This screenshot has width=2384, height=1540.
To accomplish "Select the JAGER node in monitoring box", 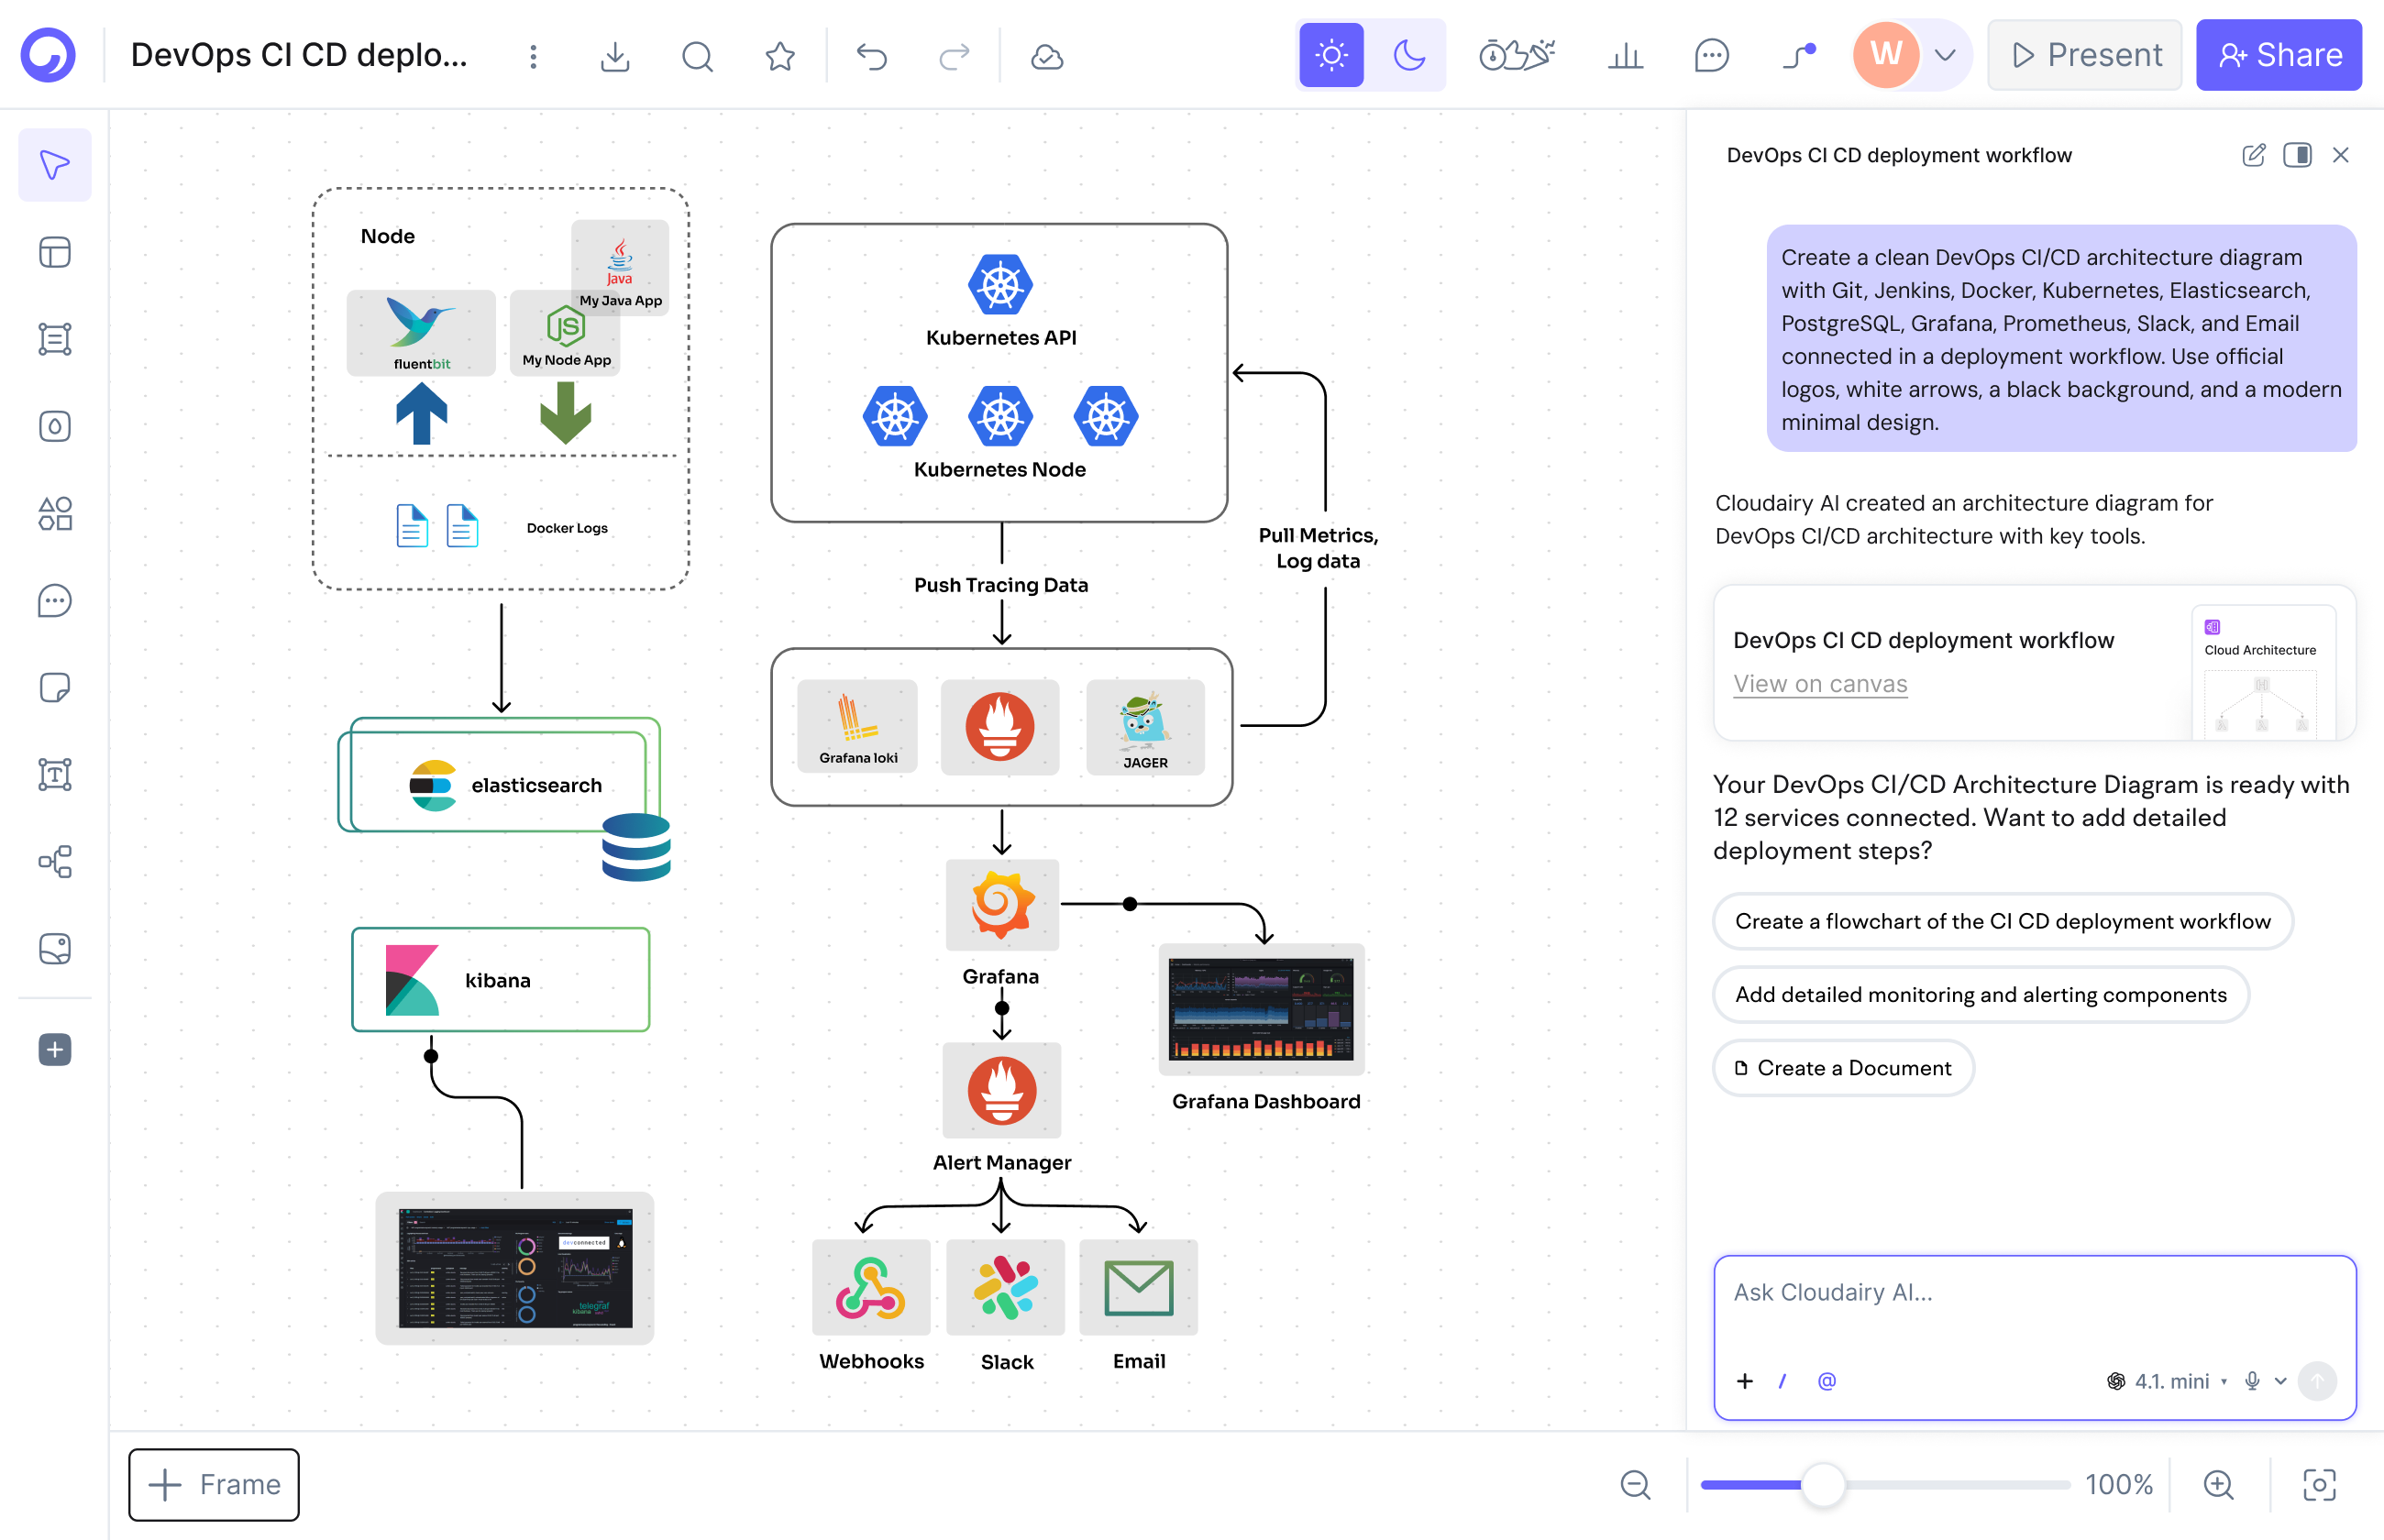I will 1145,727.
